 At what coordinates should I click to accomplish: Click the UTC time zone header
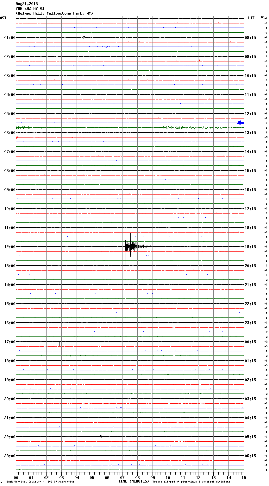(x=251, y=18)
